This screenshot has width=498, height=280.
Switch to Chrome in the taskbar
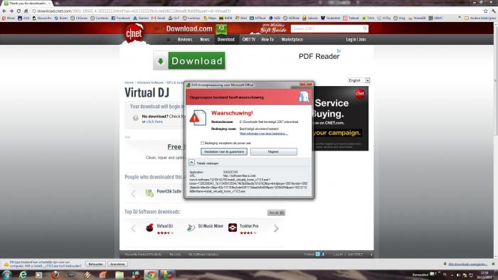click(x=151, y=274)
